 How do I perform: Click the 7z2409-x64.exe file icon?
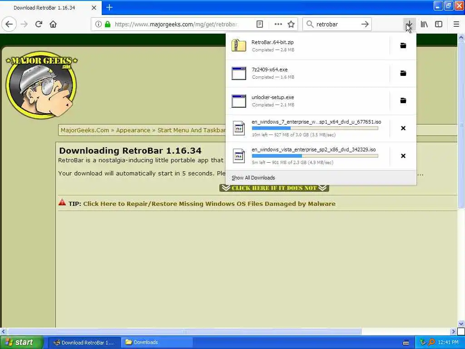point(239,73)
